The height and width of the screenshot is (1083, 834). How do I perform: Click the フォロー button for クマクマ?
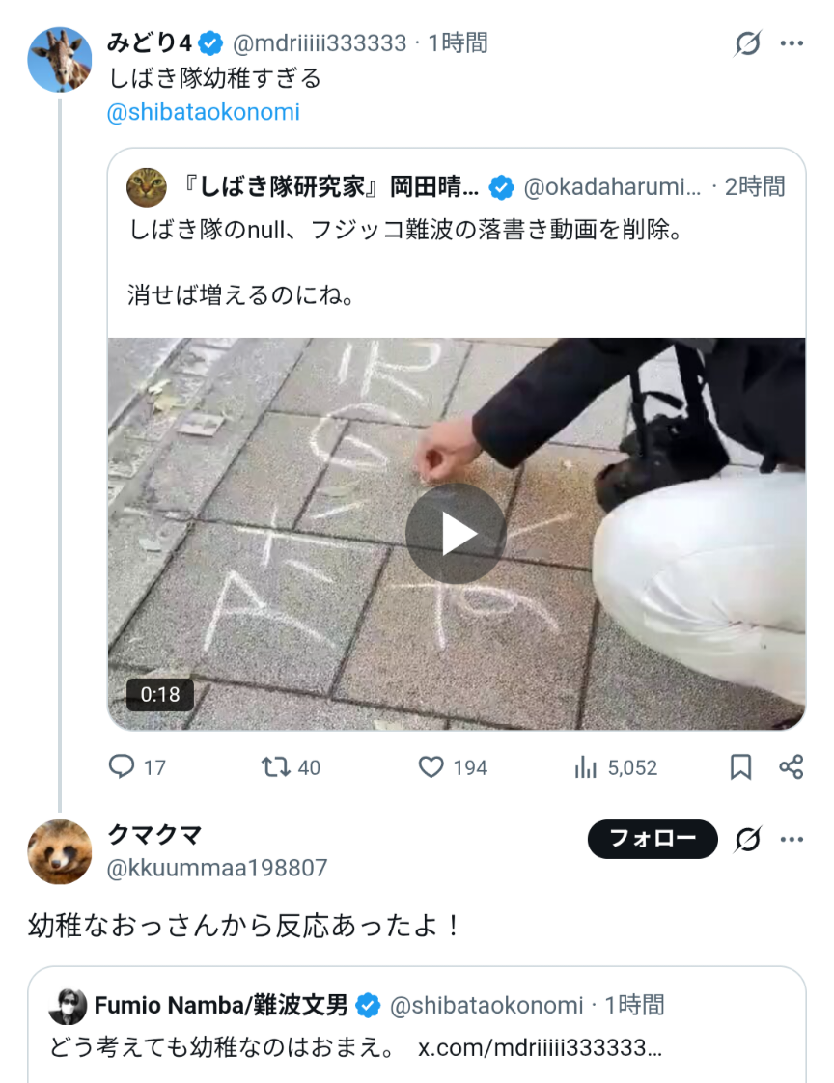coord(653,839)
